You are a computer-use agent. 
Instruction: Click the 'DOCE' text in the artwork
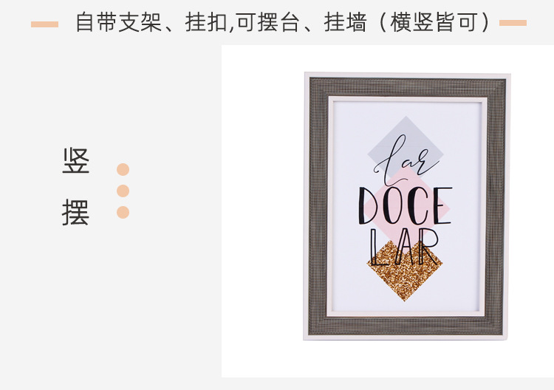click(406, 206)
